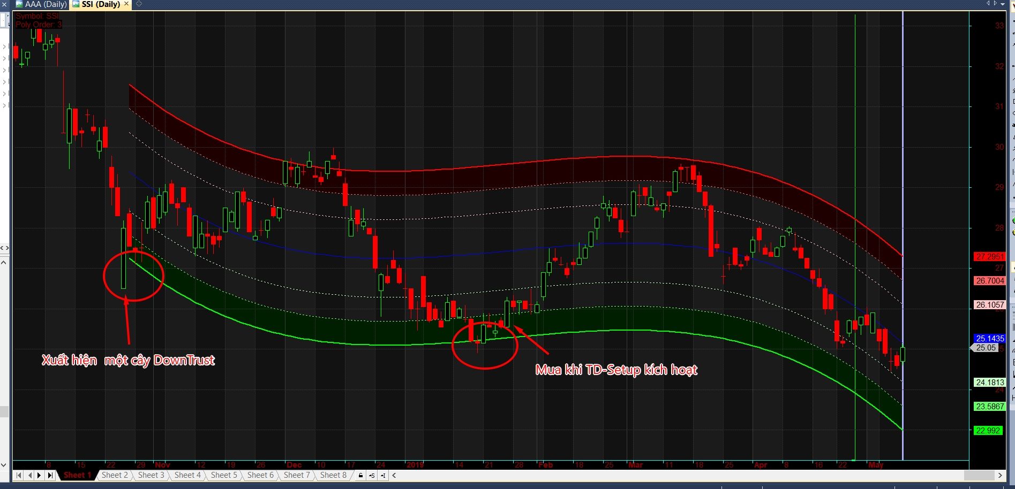Click the horizontal chart scrollbar thumb
Viewport: 1015px width, 489px height.
[979, 475]
